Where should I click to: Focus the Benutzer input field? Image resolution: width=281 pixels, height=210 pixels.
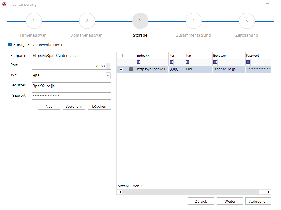point(71,86)
